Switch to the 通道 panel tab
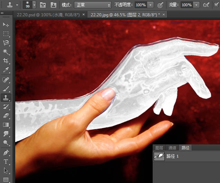220x183 pixels. click(172, 148)
